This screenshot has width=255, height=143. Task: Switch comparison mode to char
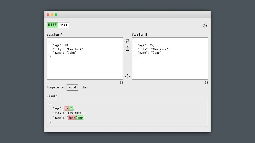(x=84, y=87)
